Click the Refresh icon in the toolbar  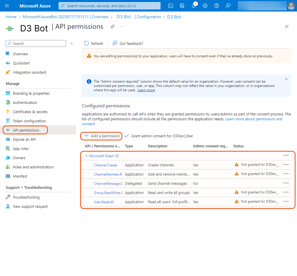coord(86,43)
